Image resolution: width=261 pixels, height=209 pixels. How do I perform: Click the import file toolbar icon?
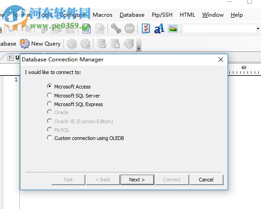[x=87, y=28]
